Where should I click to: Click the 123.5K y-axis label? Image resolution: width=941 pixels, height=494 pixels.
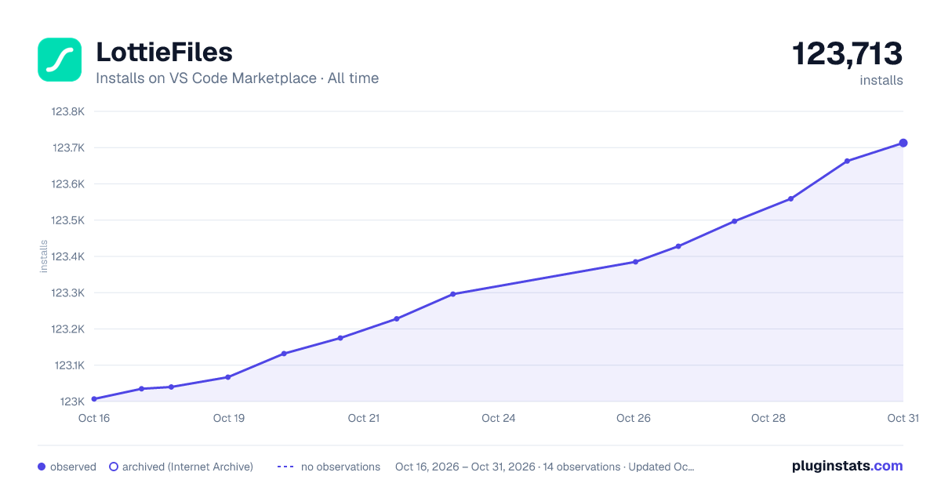click(67, 220)
